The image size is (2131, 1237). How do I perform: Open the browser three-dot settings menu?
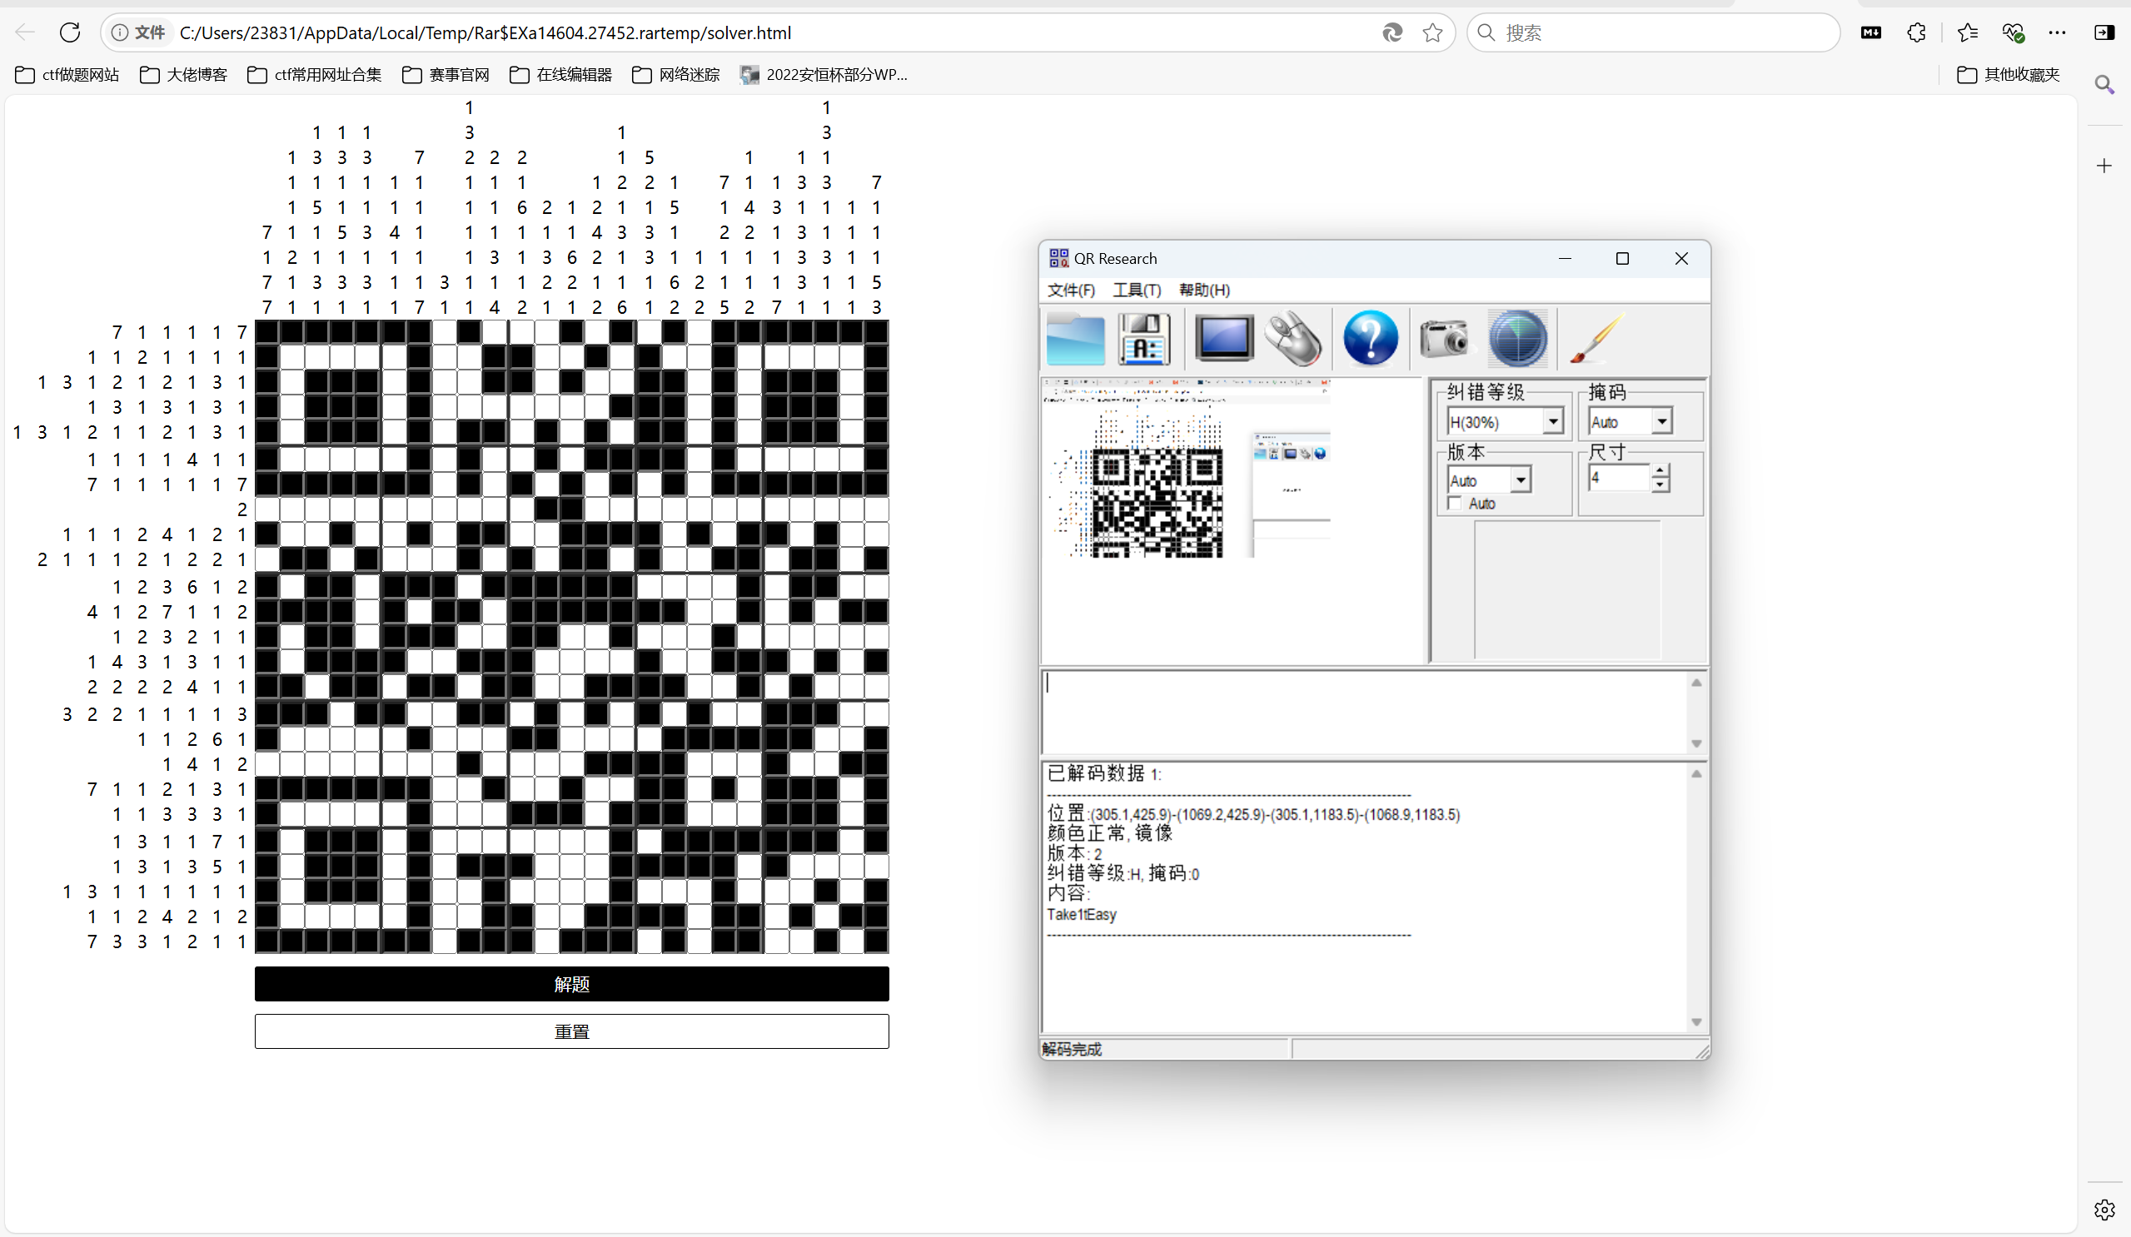pos(2058,32)
